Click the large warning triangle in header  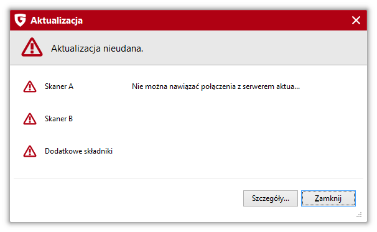(x=32, y=47)
